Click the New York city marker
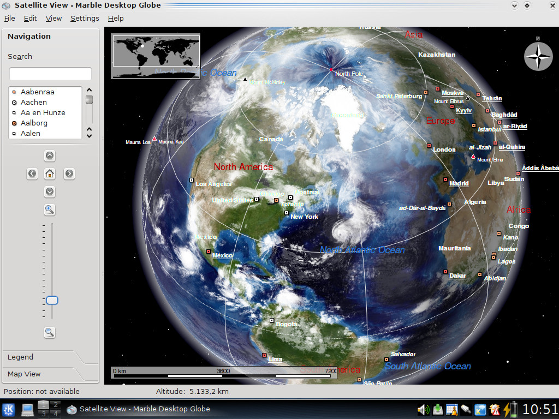Image resolution: width=559 pixels, height=419 pixels. 286,213
